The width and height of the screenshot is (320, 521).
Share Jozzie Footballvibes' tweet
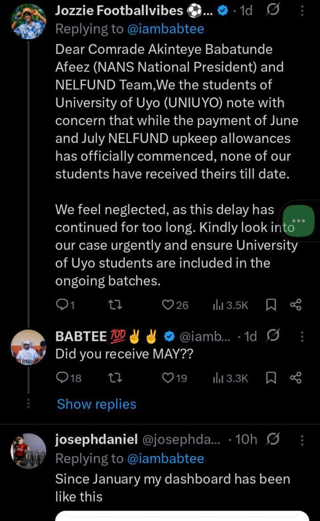[x=296, y=305]
